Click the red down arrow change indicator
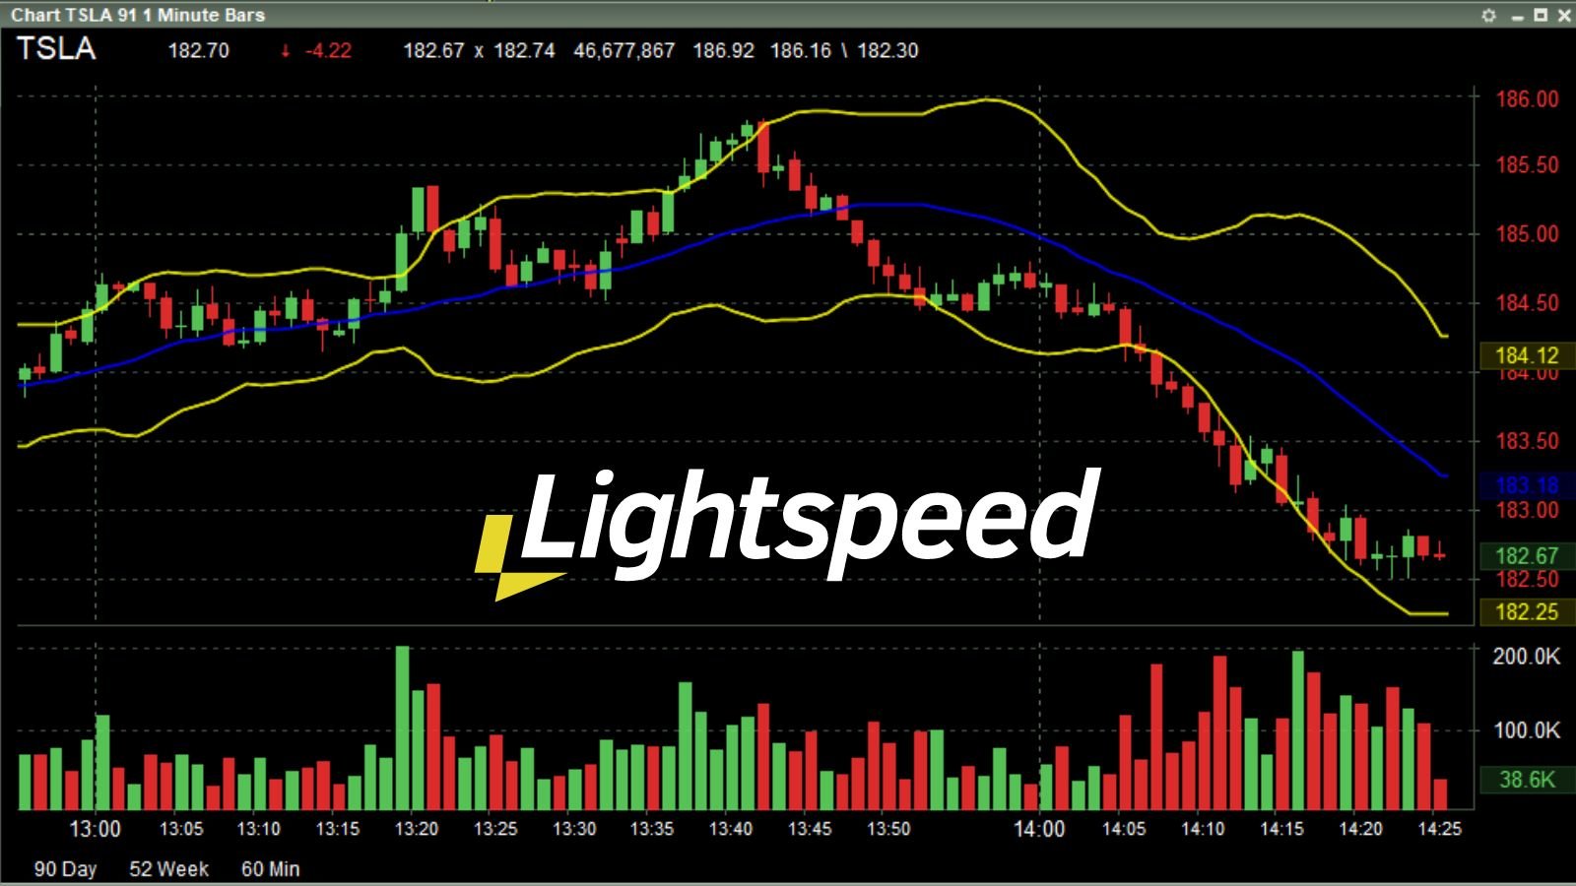The image size is (1576, 886). [285, 51]
